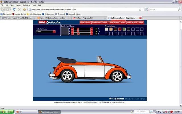
Task: Click the Terms of Use link
Action: click(x=141, y=99)
